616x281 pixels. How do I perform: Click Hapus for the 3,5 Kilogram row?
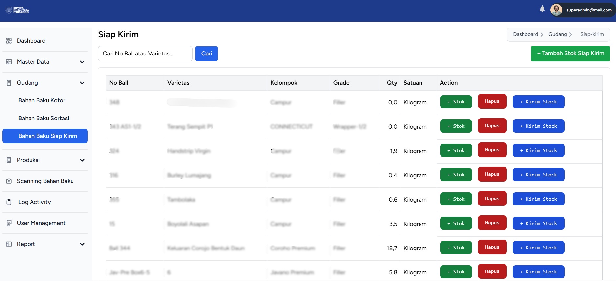pyautogui.click(x=492, y=223)
